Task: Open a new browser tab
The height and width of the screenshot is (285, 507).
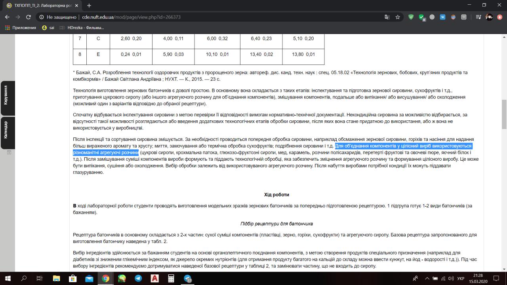Action: (x=89, y=6)
